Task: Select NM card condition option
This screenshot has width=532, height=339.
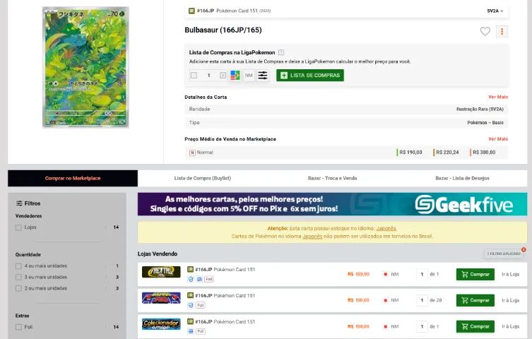Action: coord(249,76)
